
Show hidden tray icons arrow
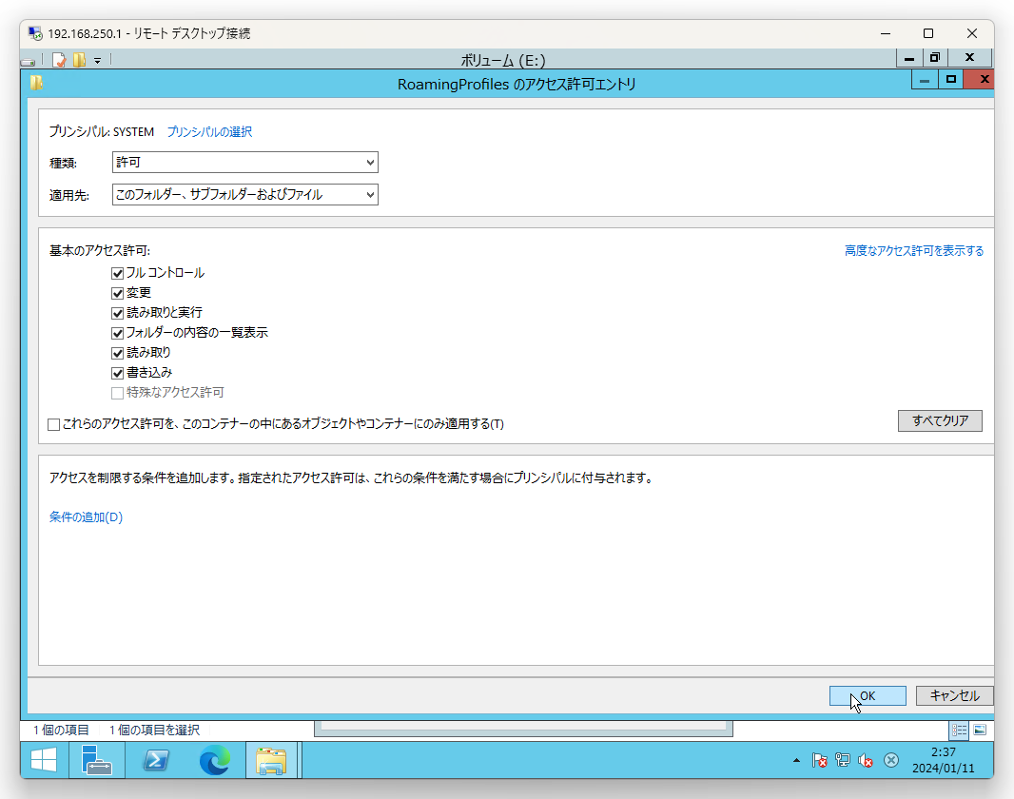click(796, 760)
